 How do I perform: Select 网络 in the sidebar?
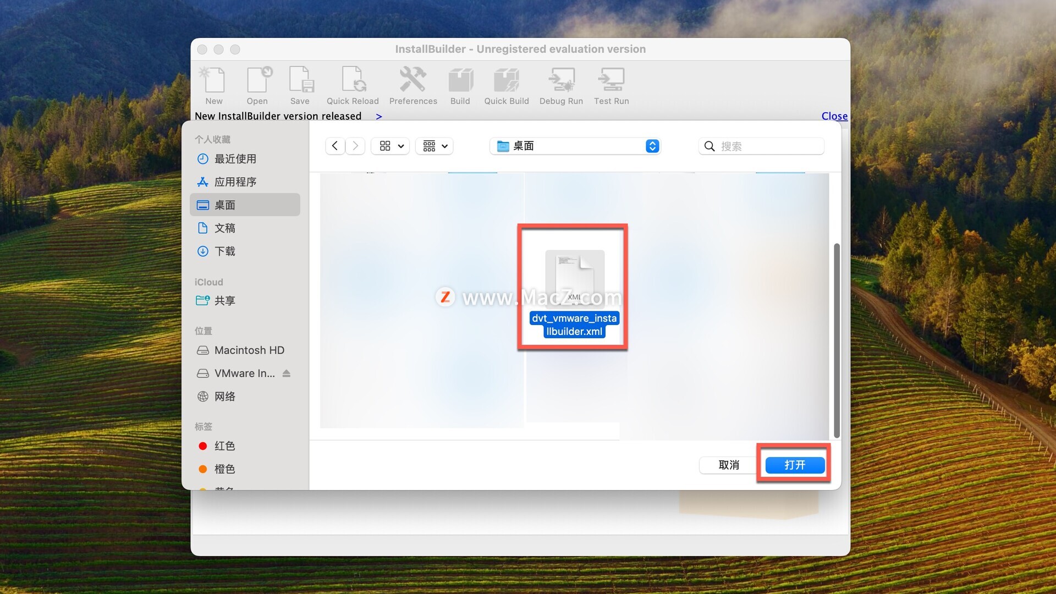pos(245,397)
